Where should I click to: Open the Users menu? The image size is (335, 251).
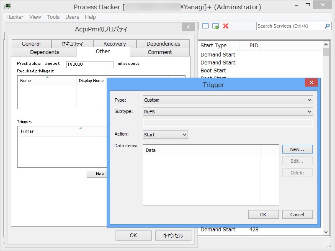(72, 17)
